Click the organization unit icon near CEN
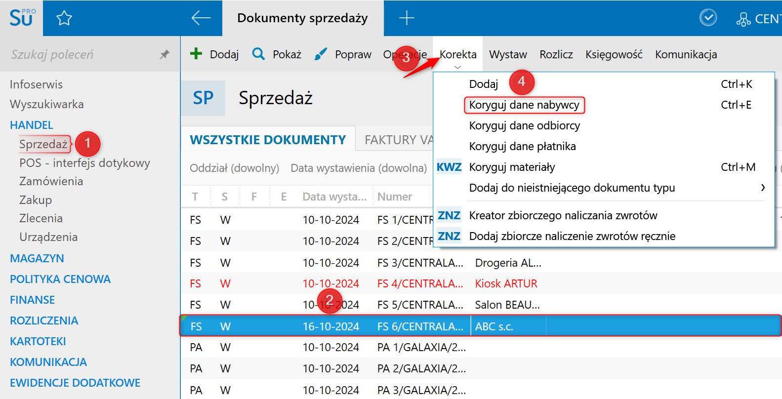Viewport: 782px width, 399px height. click(x=743, y=19)
